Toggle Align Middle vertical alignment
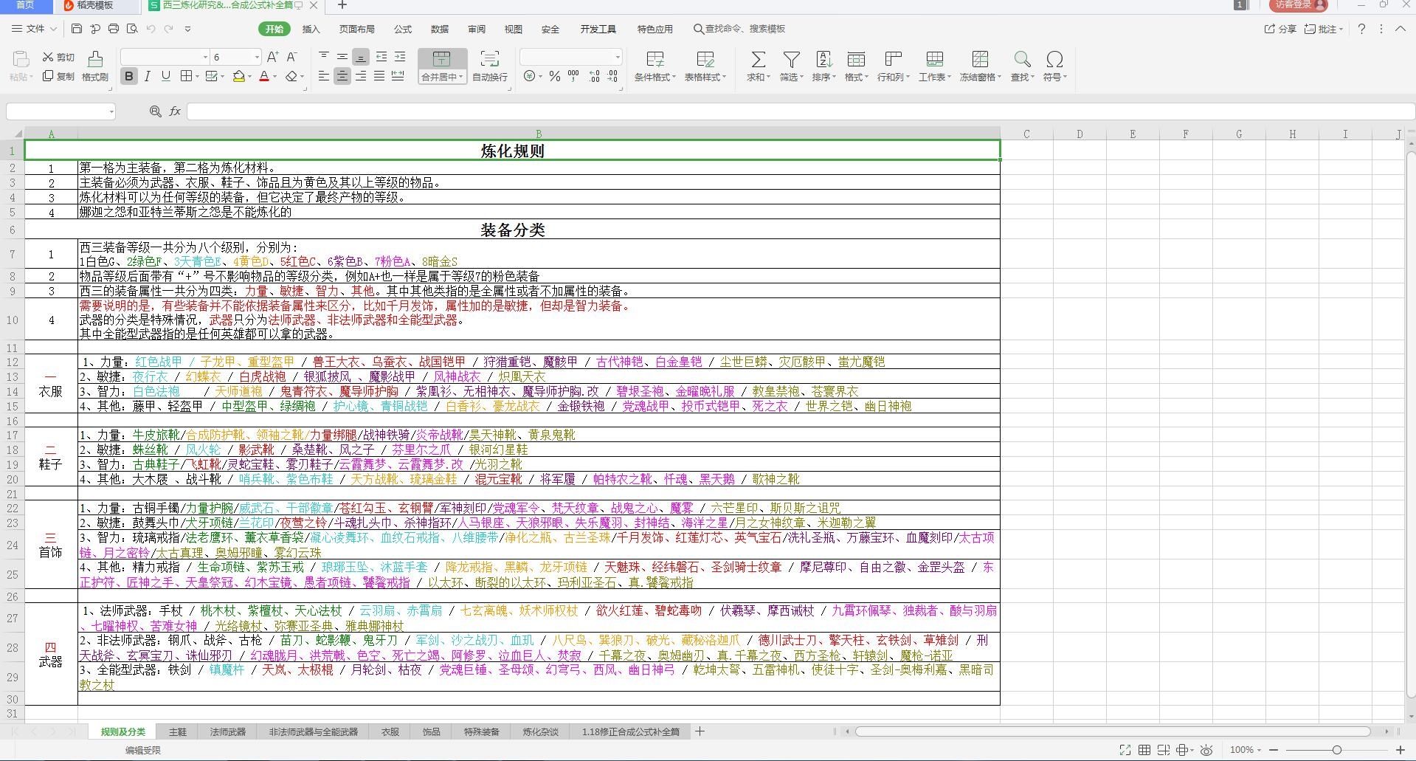This screenshot has width=1416, height=761. (342, 57)
